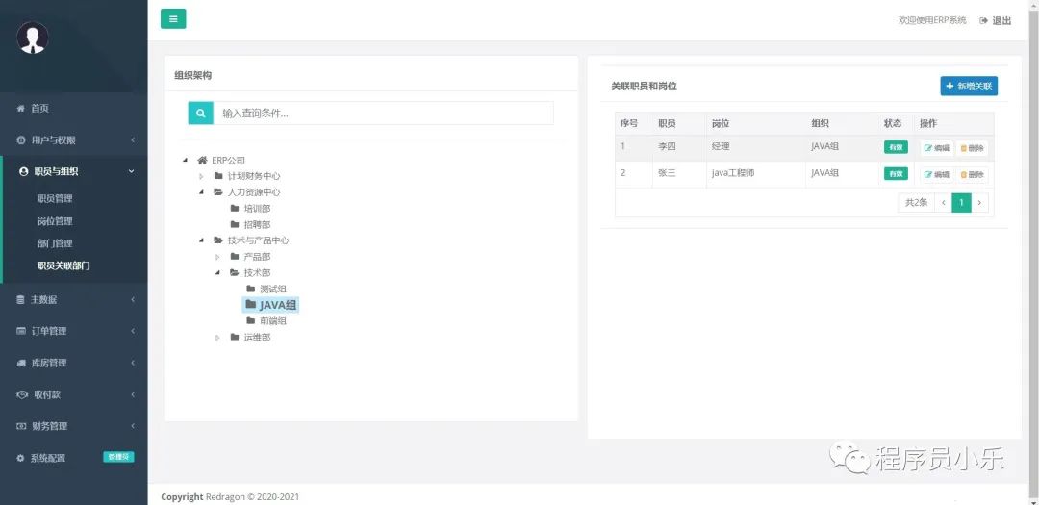The width and height of the screenshot is (1039, 505).
Task: Collapse the 技术部 tree arrow
Action: click(217, 272)
